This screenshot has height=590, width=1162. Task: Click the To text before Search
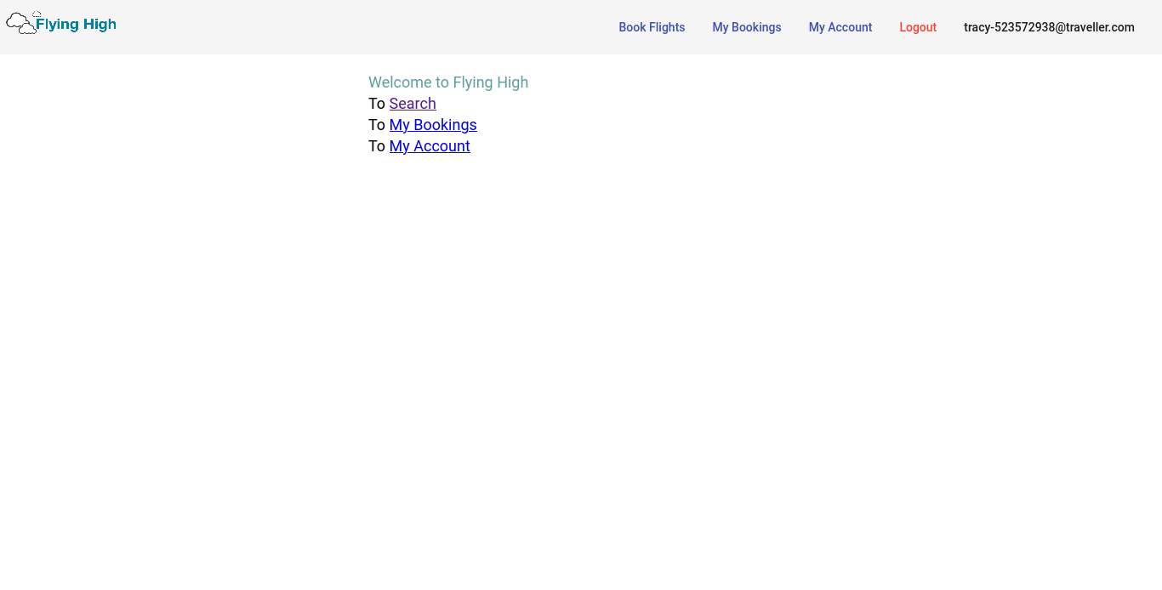(377, 104)
